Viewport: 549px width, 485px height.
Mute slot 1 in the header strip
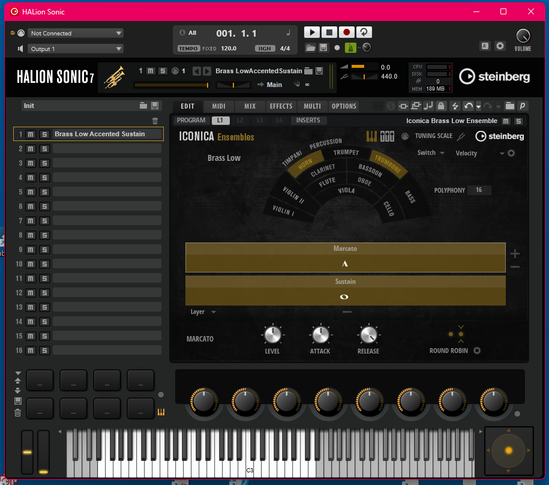point(151,71)
